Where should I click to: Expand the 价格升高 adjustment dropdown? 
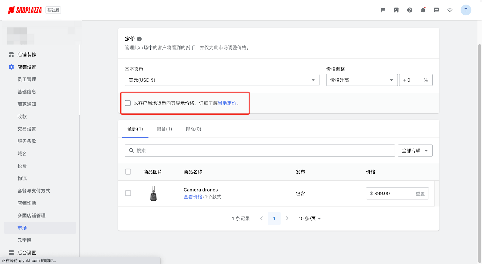(x=361, y=80)
